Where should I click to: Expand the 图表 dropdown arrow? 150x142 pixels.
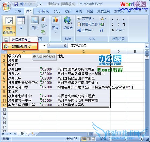pyautogui.click(x=55, y=32)
